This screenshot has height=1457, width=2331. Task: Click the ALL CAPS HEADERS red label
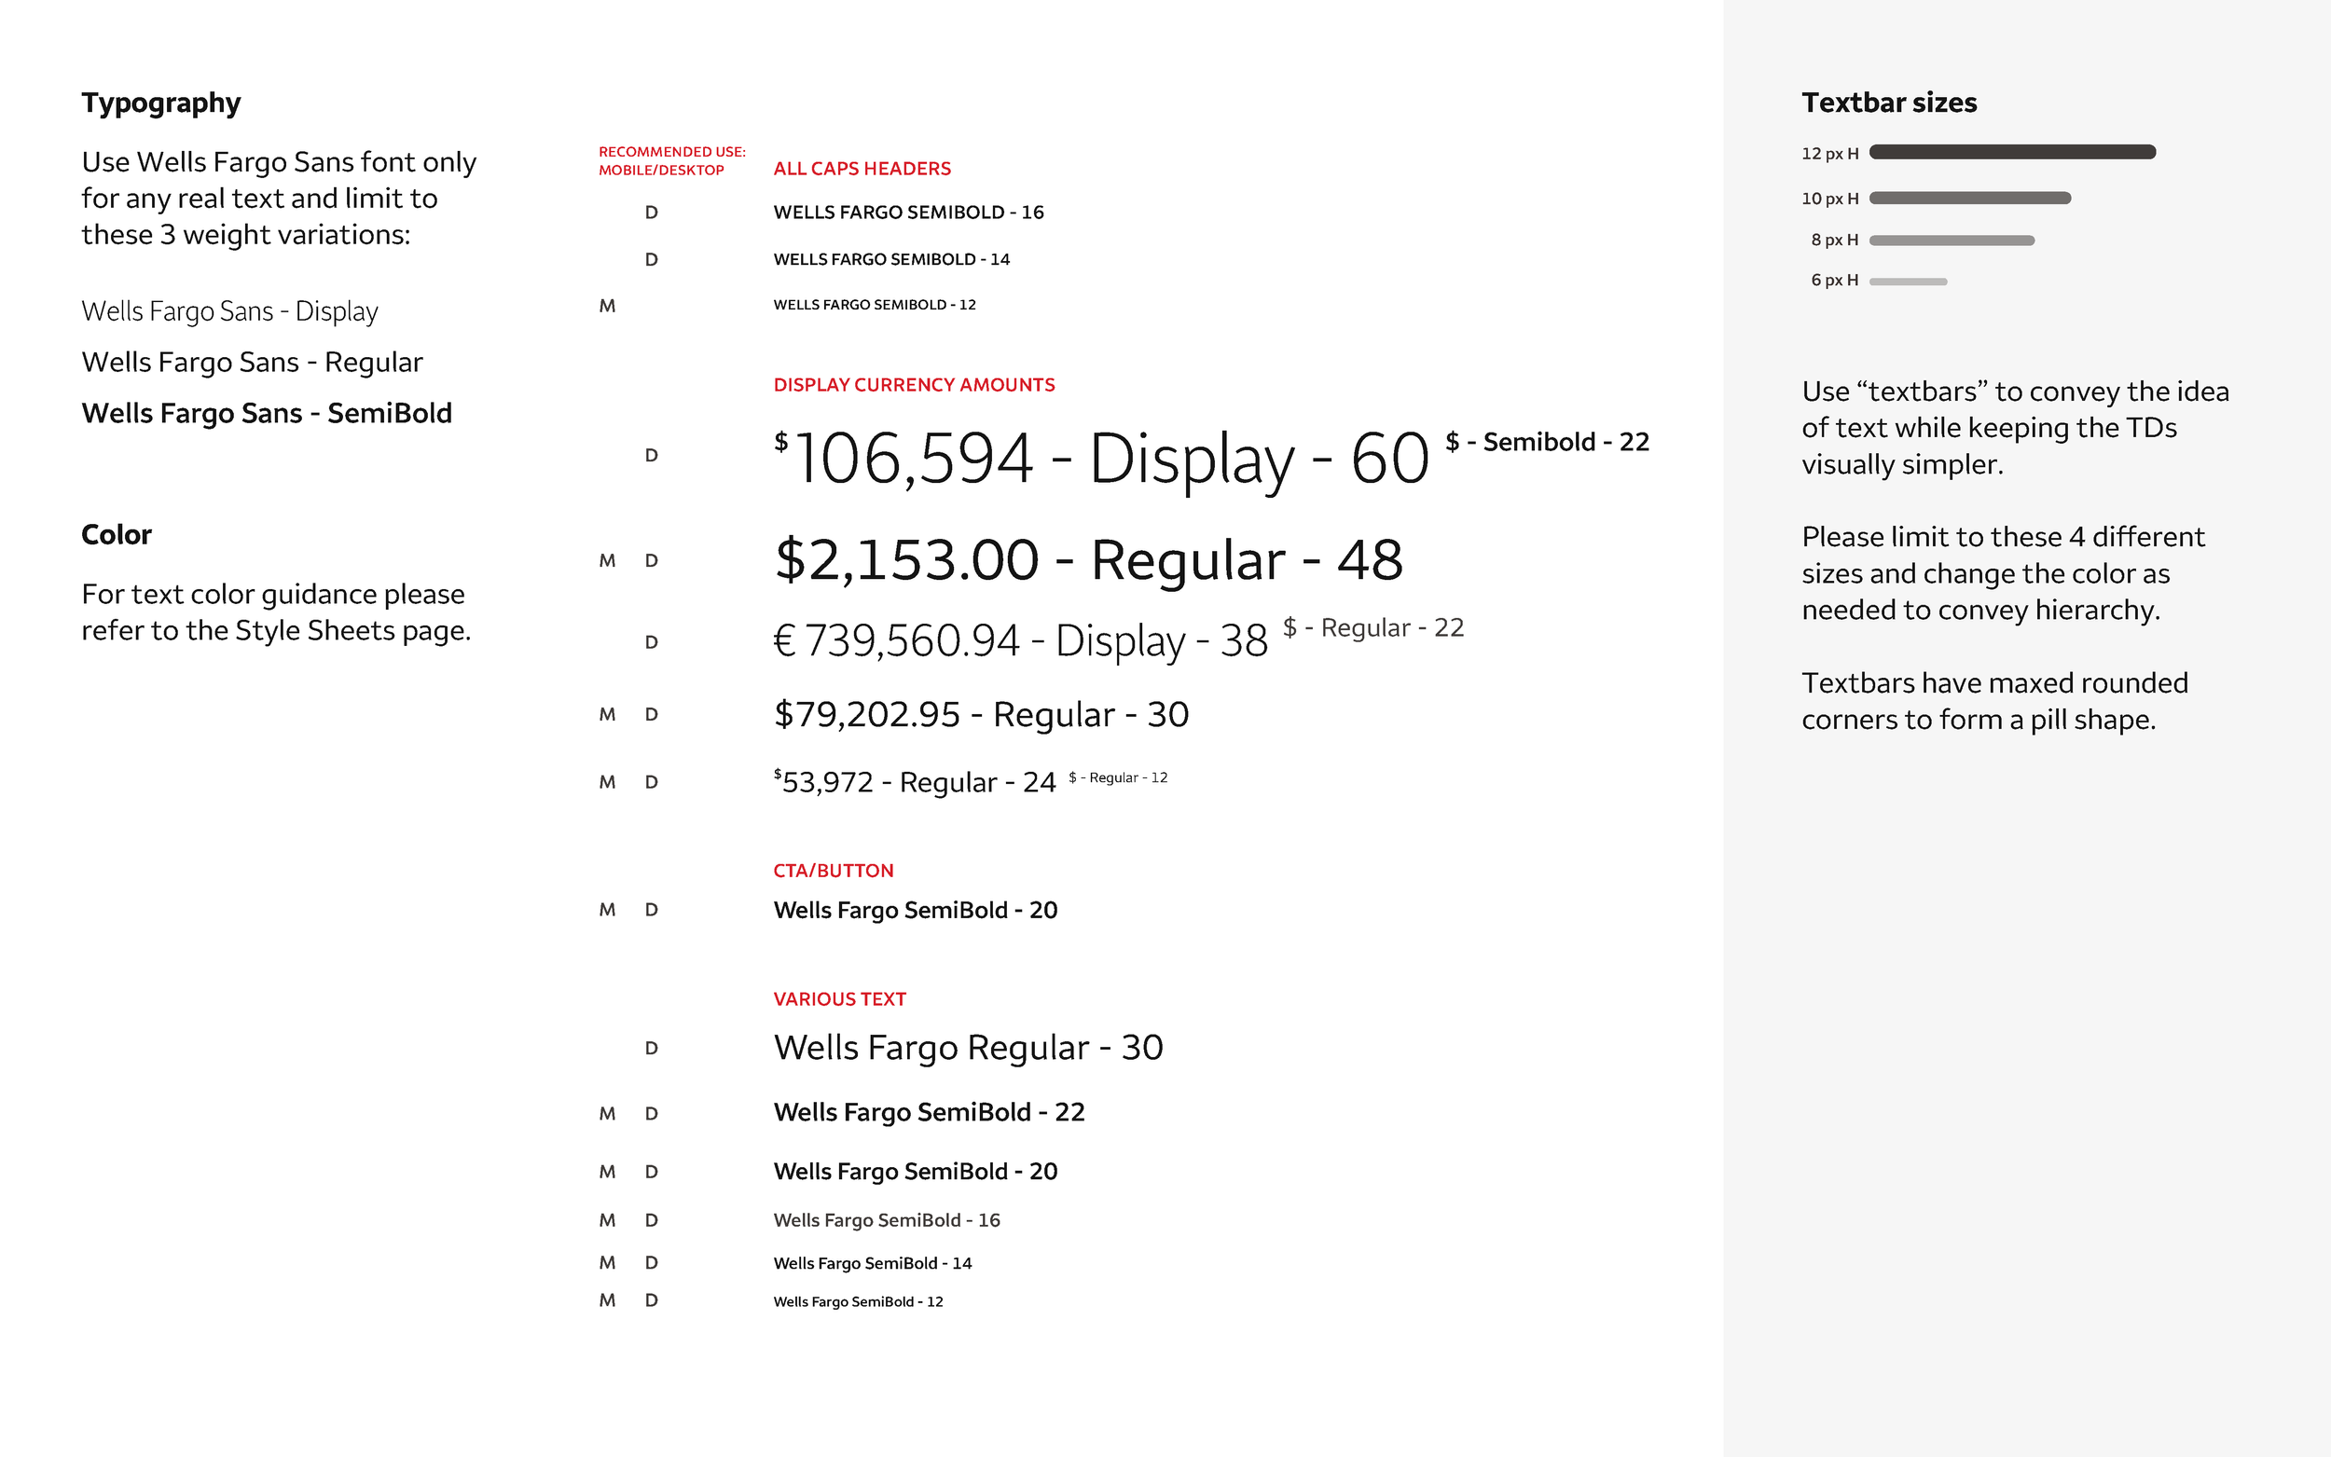pyautogui.click(x=862, y=169)
